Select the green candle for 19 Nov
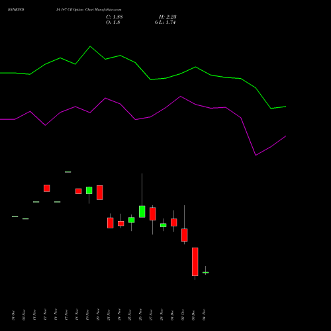This screenshot has height=331, width=331. [x=89, y=190]
